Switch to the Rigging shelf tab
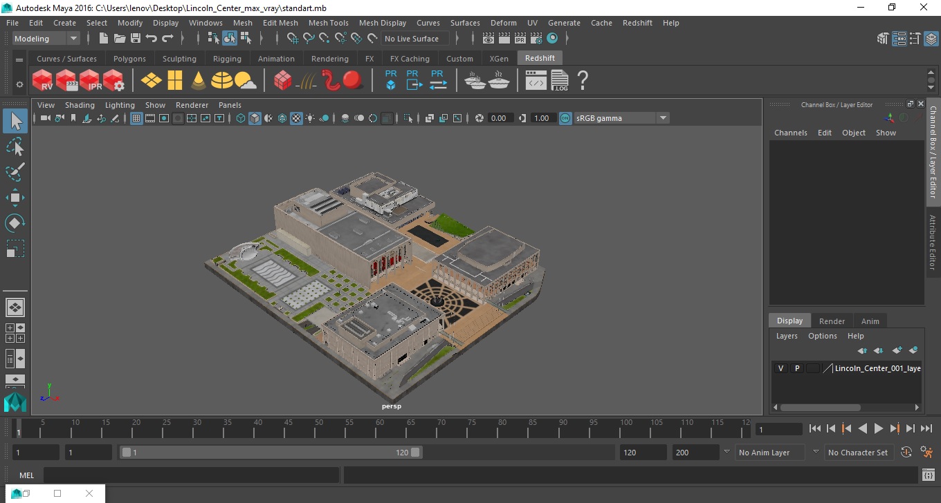The width and height of the screenshot is (941, 503). [227, 59]
